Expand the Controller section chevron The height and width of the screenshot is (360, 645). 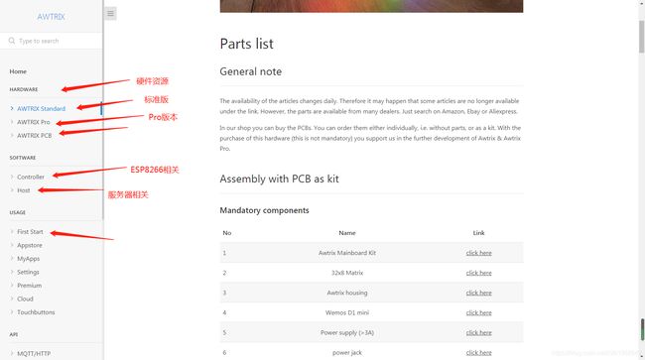coord(12,177)
